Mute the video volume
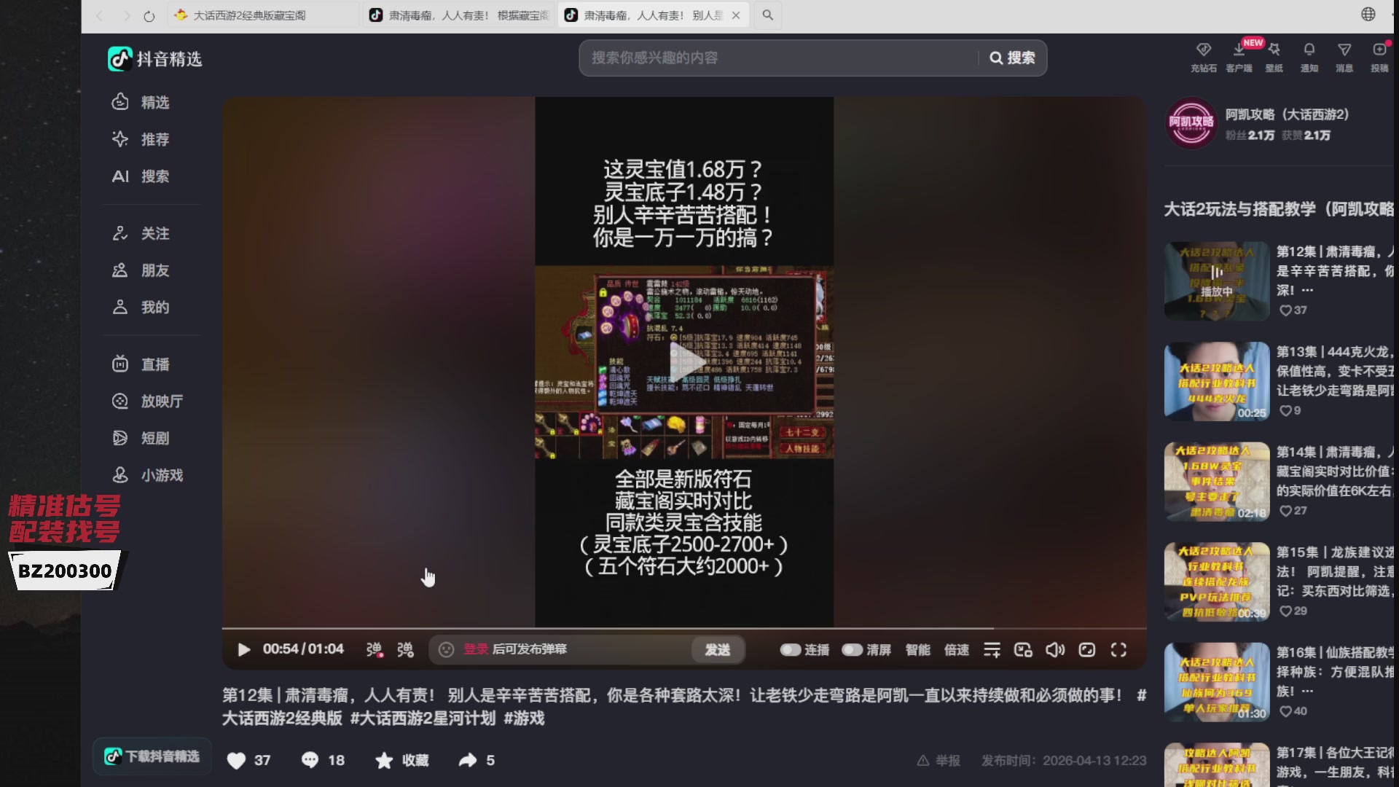This screenshot has height=787, width=1399. pos(1055,649)
